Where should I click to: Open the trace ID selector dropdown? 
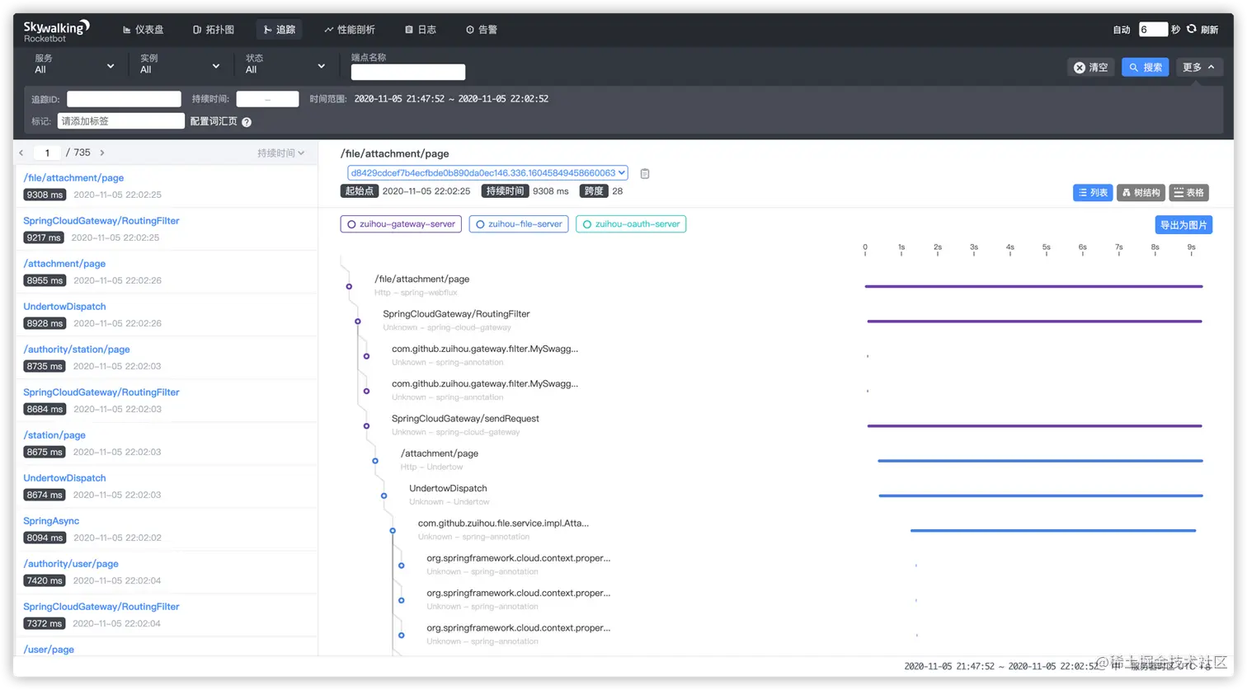tap(487, 173)
